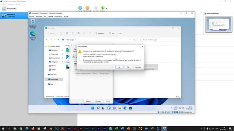Click the refresh icon beside the address bar
Screen dimensions: 234x131
click(134, 40)
